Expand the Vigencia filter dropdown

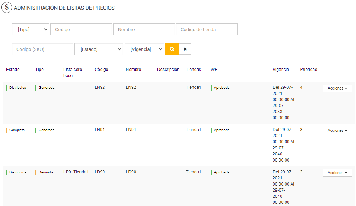[x=144, y=49]
